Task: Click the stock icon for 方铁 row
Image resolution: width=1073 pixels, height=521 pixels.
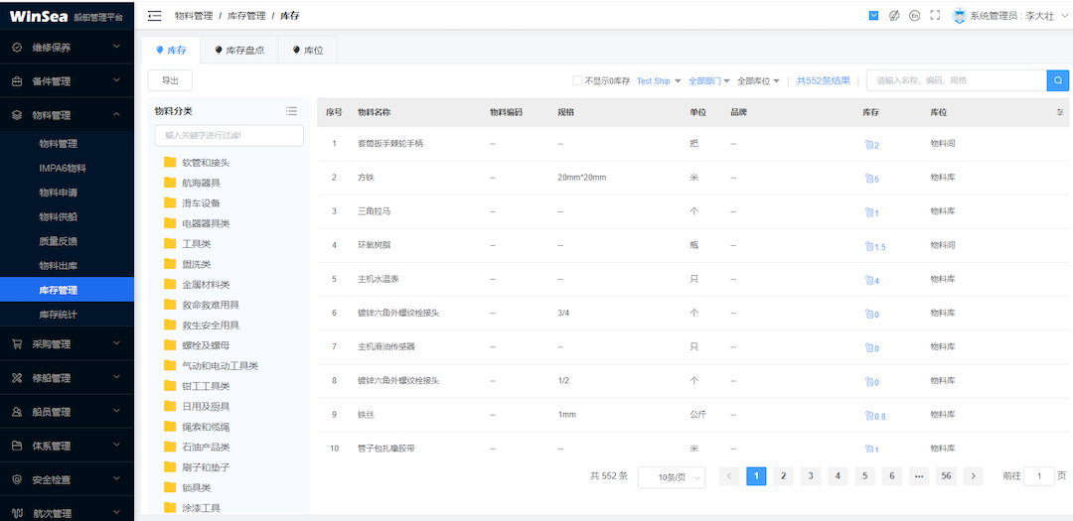Action: pos(869,179)
